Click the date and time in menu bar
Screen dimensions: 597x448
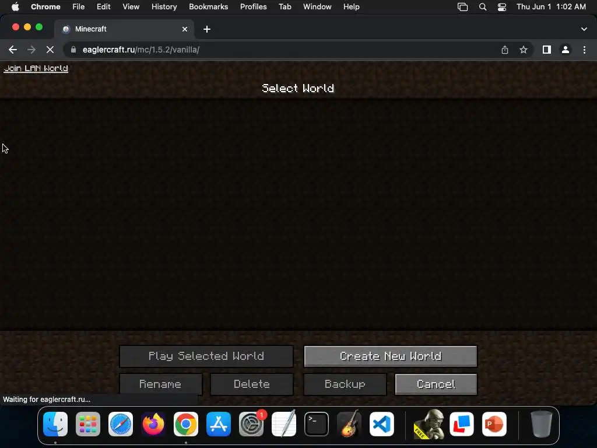[551, 7]
